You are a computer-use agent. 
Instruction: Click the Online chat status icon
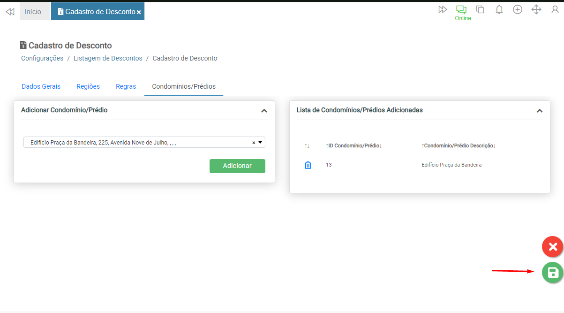point(462,10)
